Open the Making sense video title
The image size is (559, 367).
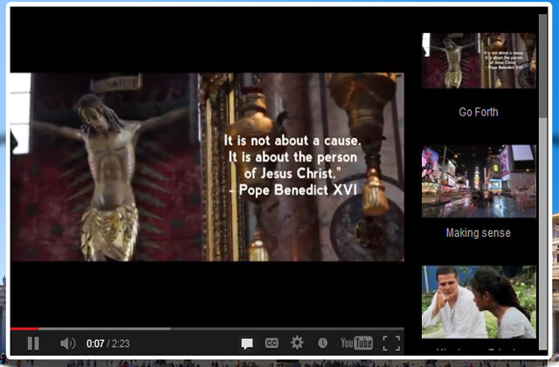pyautogui.click(x=479, y=233)
